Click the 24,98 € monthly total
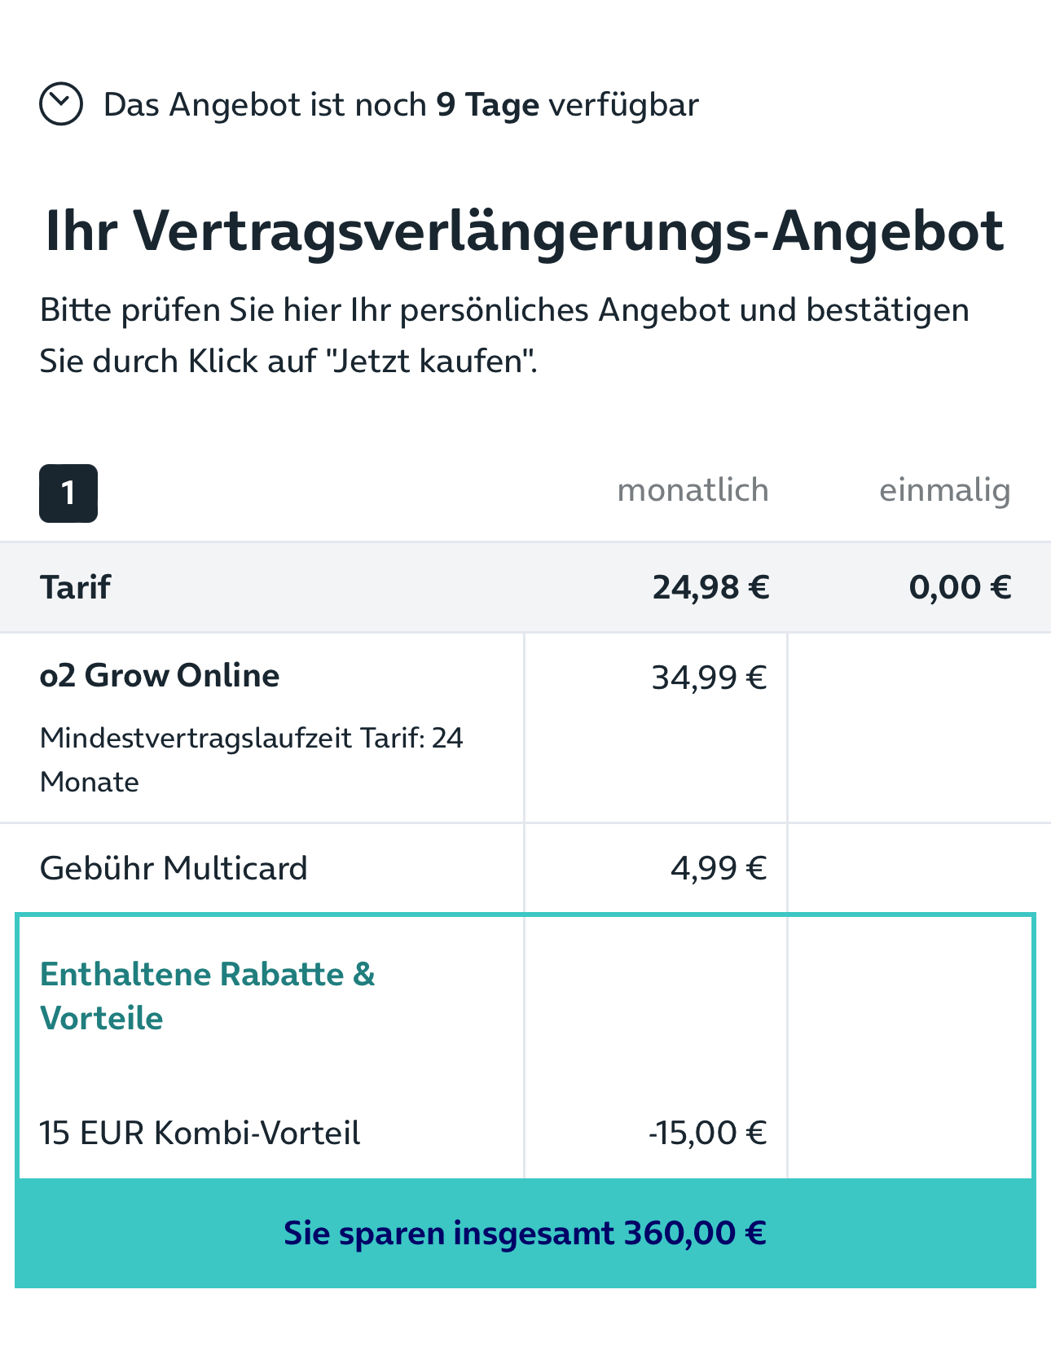The image size is (1051, 1364). (710, 587)
